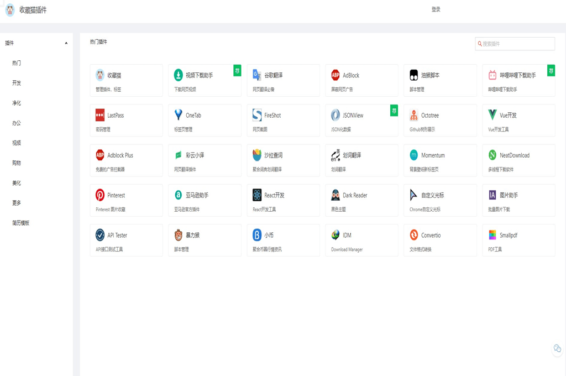566x376 pixels.
Task: Click the Vue开发 green logo icon
Action: click(x=492, y=115)
